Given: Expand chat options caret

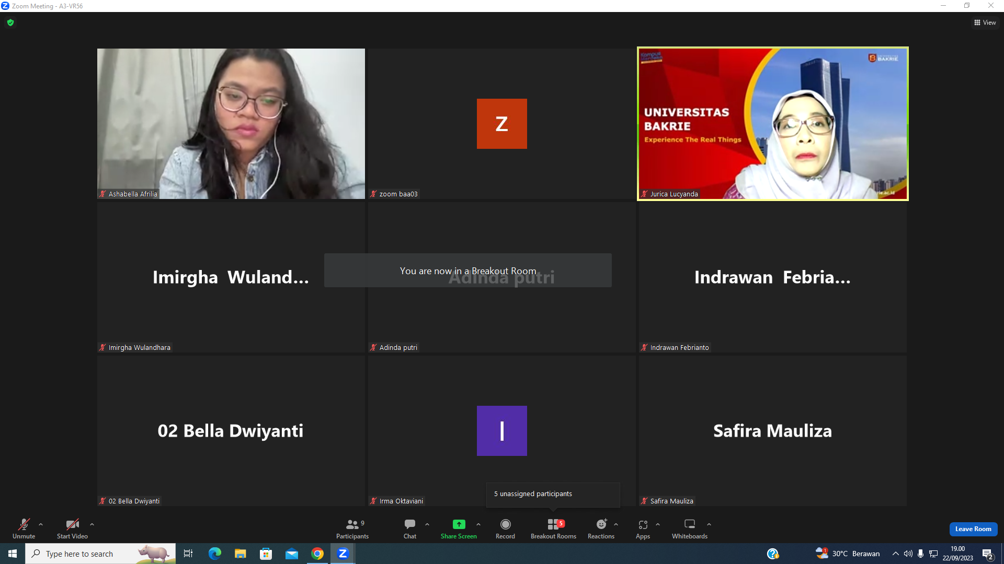Looking at the screenshot, I should point(427,524).
